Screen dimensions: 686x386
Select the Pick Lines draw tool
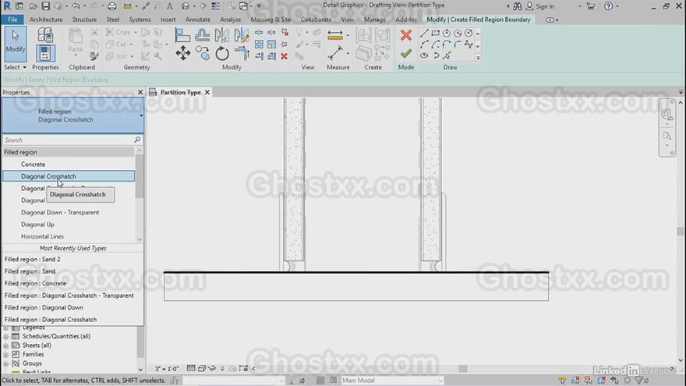446,55
